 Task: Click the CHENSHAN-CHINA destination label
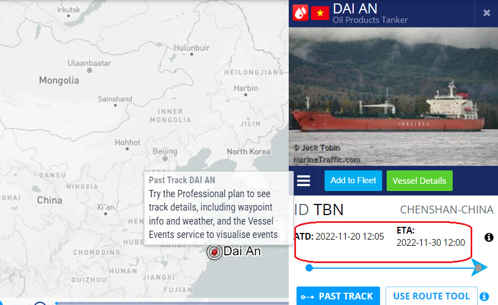pyautogui.click(x=447, y=209)
